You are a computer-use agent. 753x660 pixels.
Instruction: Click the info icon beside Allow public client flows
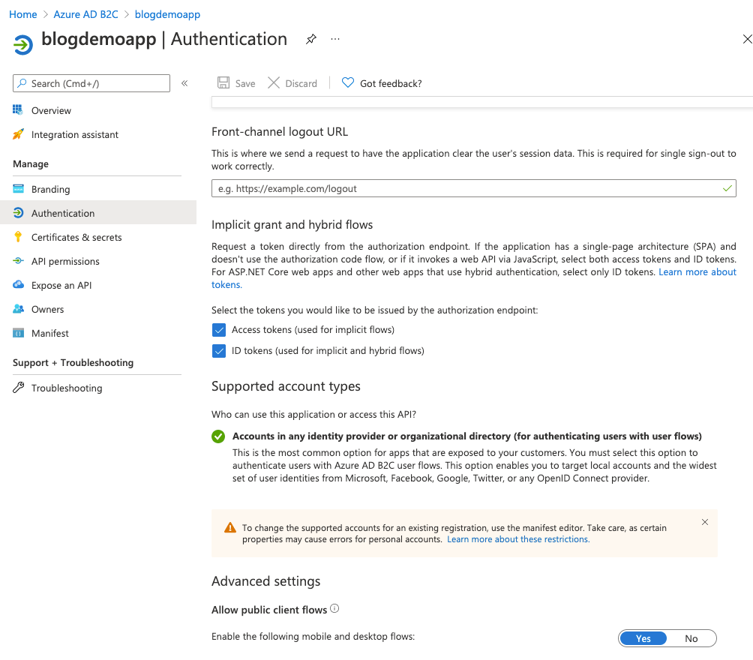[x=334, y=608]
